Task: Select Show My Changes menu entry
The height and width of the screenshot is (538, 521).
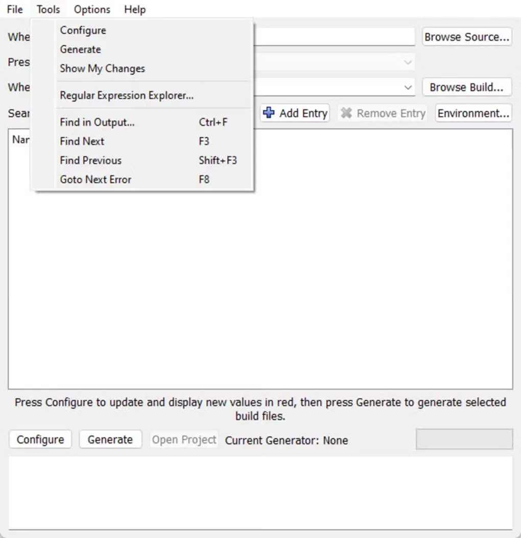Action: coord(143,68)
